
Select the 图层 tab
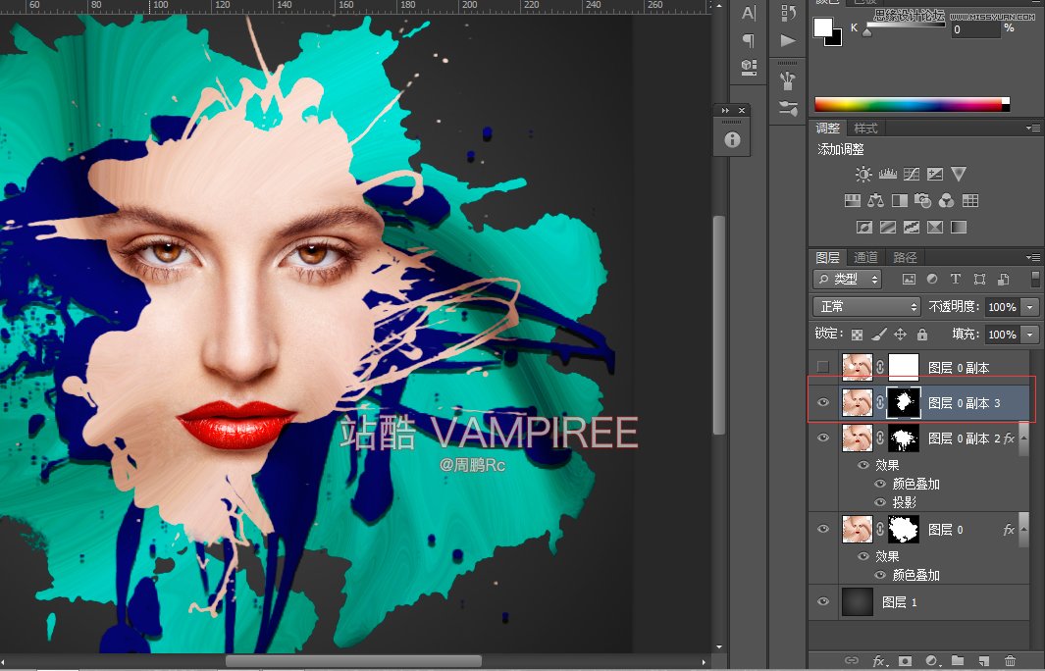828,257
